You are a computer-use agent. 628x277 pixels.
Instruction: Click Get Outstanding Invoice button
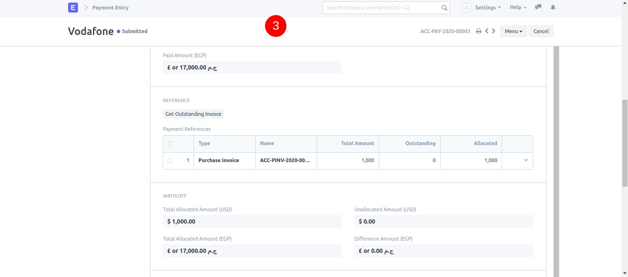[x=193, y=114]
